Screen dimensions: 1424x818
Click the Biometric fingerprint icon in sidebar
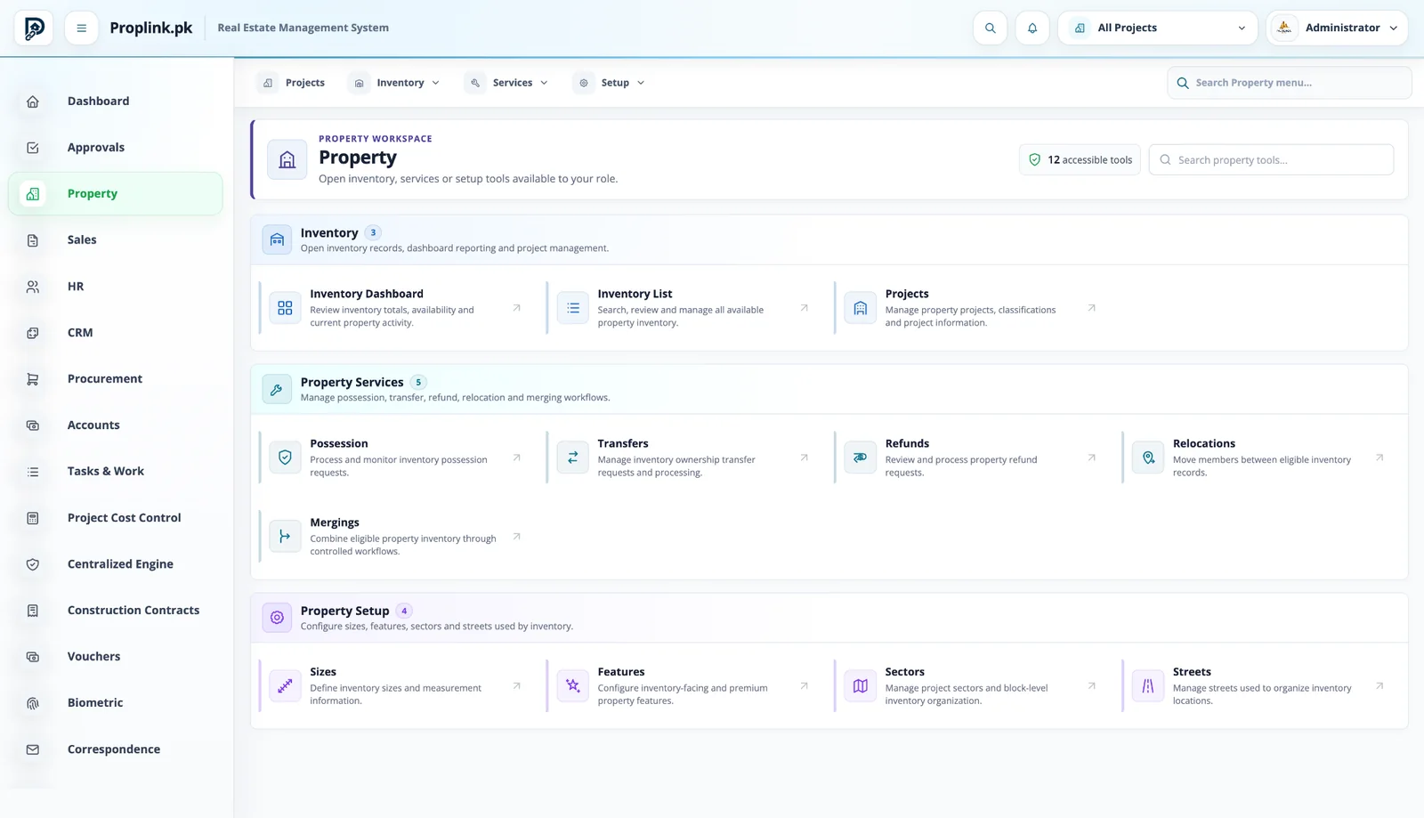point(33,703)
